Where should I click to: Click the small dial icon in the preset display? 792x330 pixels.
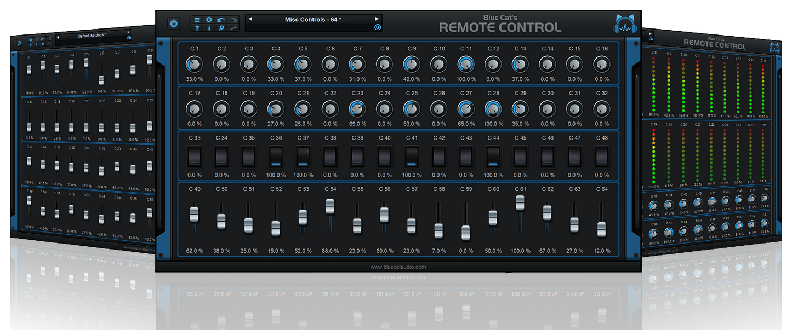tap(378, 27)
